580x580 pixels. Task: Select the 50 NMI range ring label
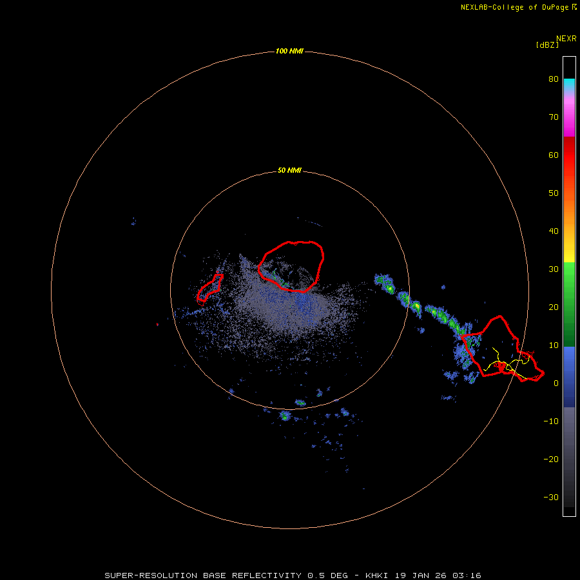click(289, 171)
